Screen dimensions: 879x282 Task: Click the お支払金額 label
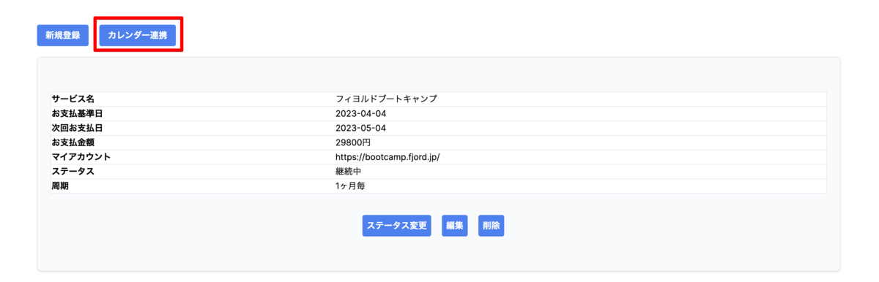click(x=73, y=142)
